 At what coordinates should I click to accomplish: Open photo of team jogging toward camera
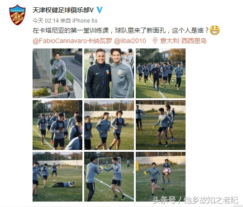(x=161, y=73)
